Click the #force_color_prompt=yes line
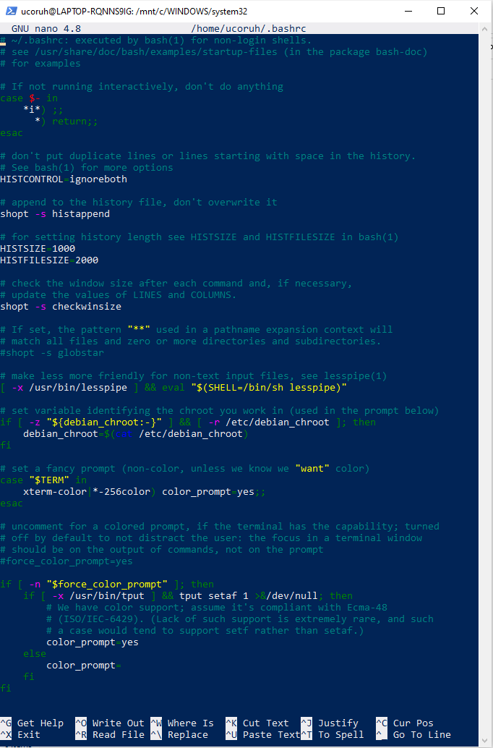This screenshot has width=493, height=748. click(67, 561)
